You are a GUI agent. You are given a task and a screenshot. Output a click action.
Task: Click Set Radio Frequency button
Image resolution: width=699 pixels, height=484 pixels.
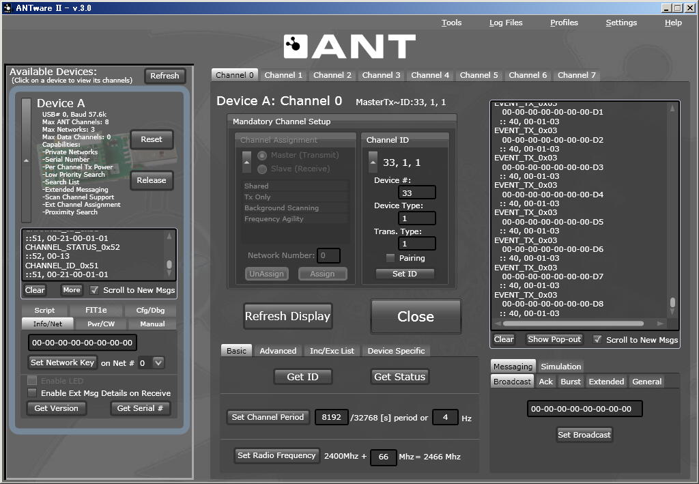pyautogui.click(x=276, y=455)
